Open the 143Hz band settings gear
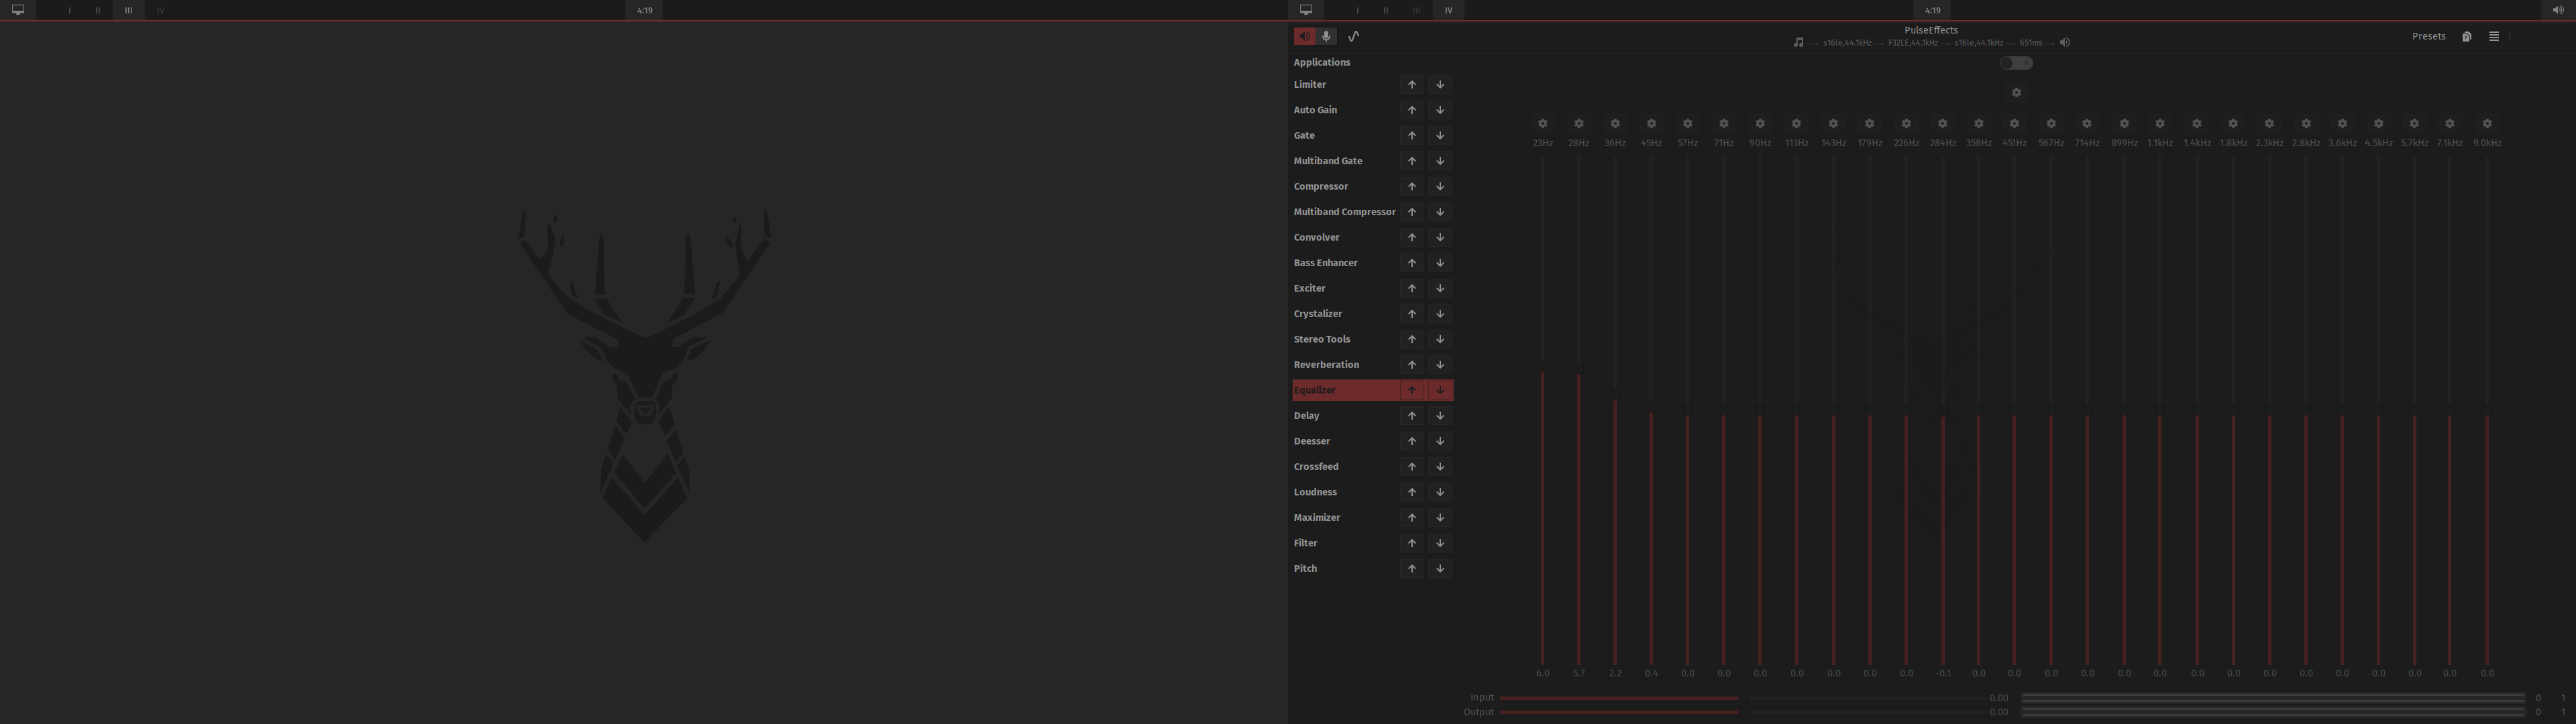 (x=1833, y=124)
